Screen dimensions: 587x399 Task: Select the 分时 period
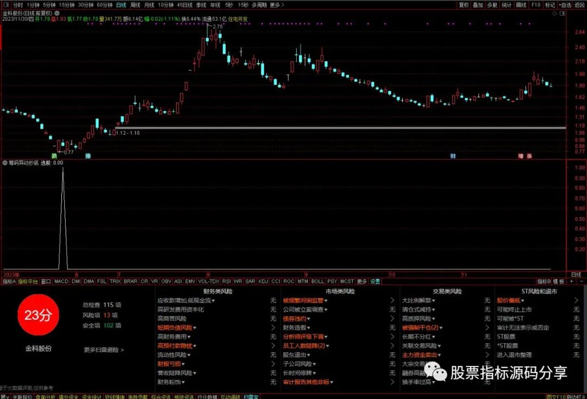coord(17,5)
